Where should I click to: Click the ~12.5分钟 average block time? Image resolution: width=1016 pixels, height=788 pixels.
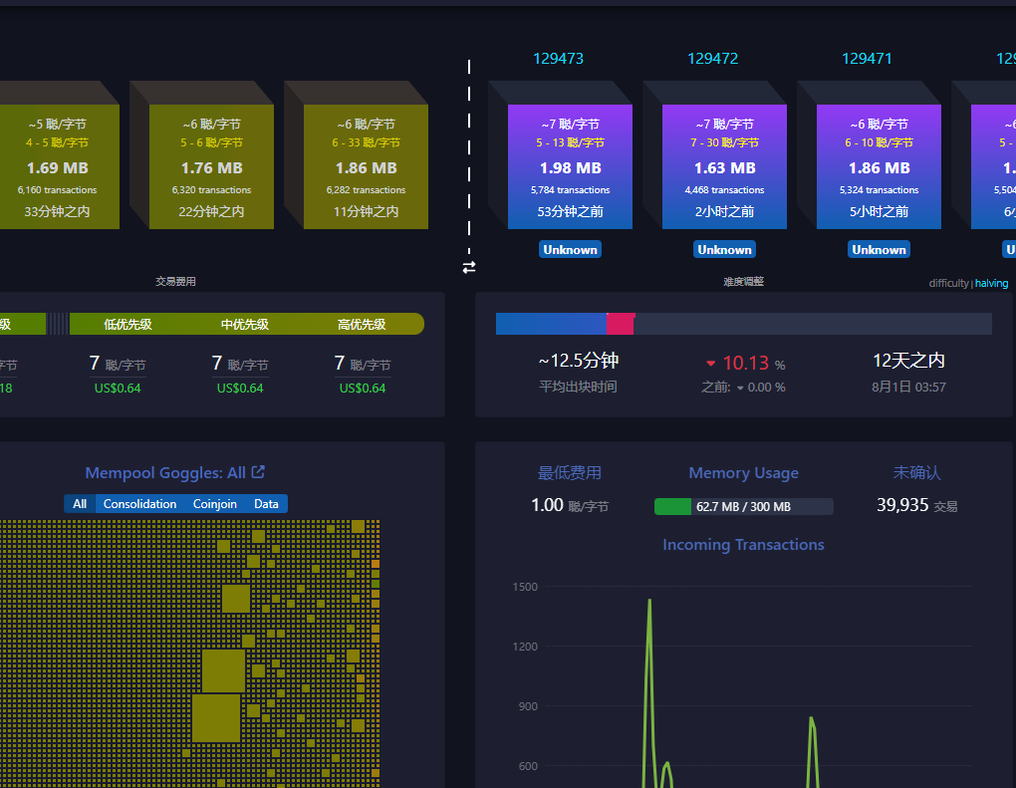coord(579,361)
